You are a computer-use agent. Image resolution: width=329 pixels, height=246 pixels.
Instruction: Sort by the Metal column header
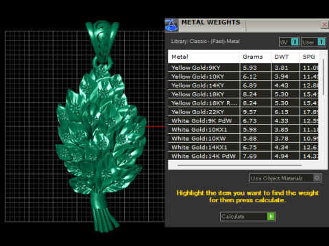pos(204,57)
